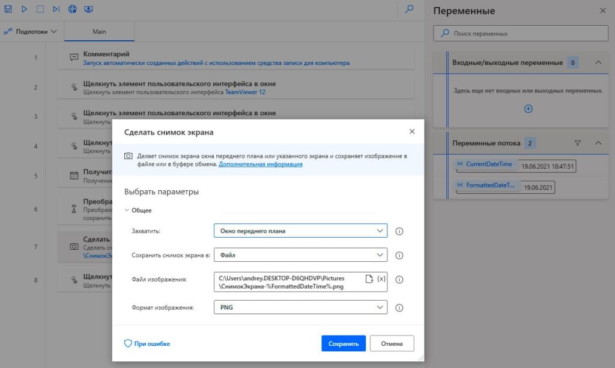Filter flow variables with the funnel icon
Screen dimensions: 615x368
pos(577,143)
